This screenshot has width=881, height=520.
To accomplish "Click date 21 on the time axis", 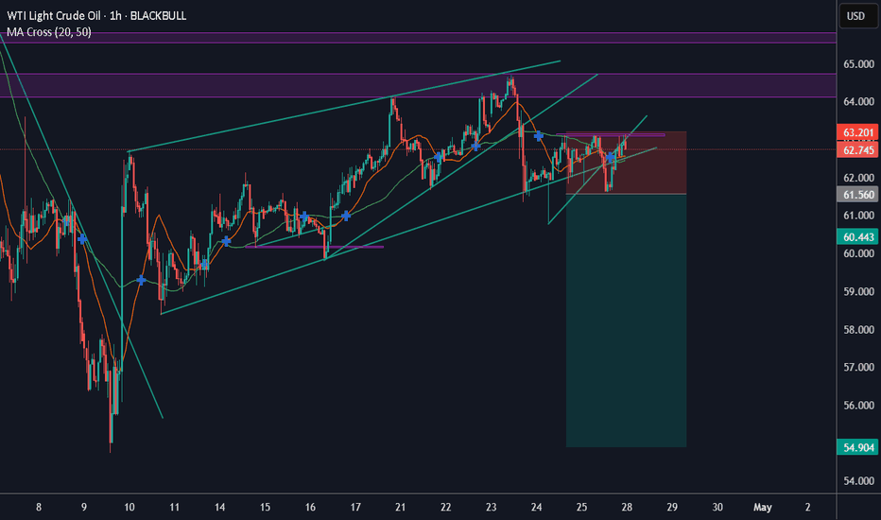I will [x=400, y=507].
